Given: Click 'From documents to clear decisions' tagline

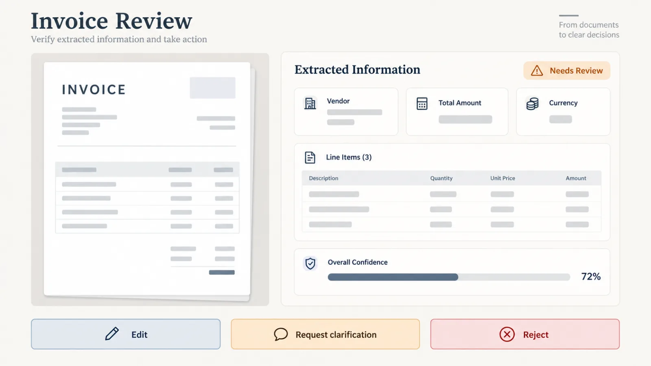Looking at the screenshot, I should pos(589,30).
